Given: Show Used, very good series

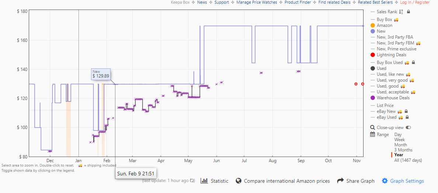Looking at the screenshot, I should (x=392, y=80).
